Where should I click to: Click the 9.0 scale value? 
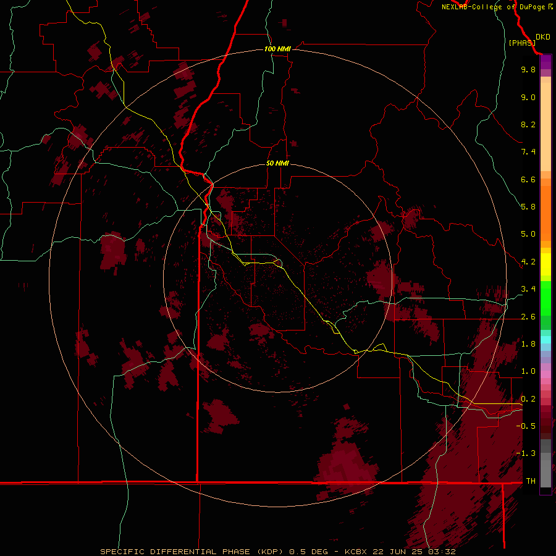click(528, 97)
